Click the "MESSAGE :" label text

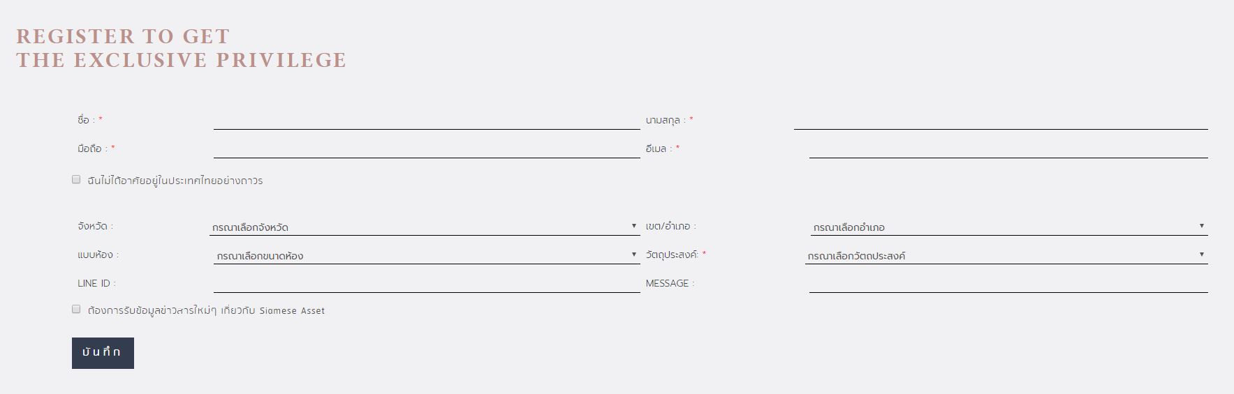click(670, 283)
